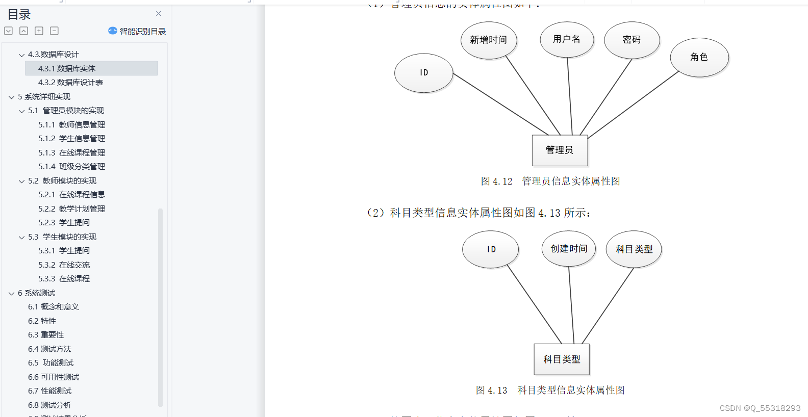Viewport: 808px width, 417px height.
Task: Go to 4.3.2 数据库设计表
Action: 70,83
